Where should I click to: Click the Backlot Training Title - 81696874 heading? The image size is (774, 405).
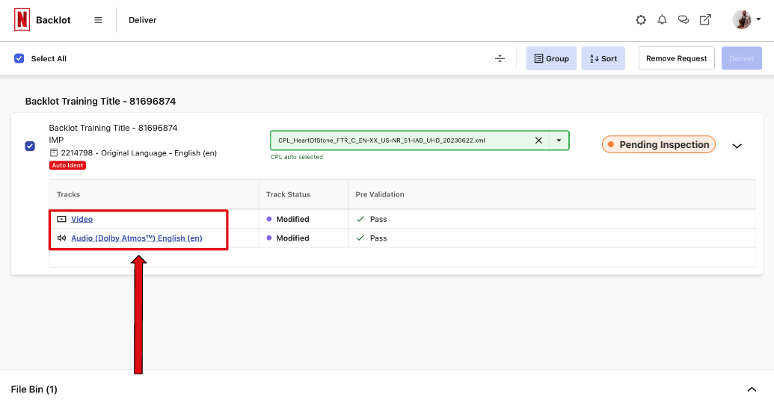[x=100, y=101]
